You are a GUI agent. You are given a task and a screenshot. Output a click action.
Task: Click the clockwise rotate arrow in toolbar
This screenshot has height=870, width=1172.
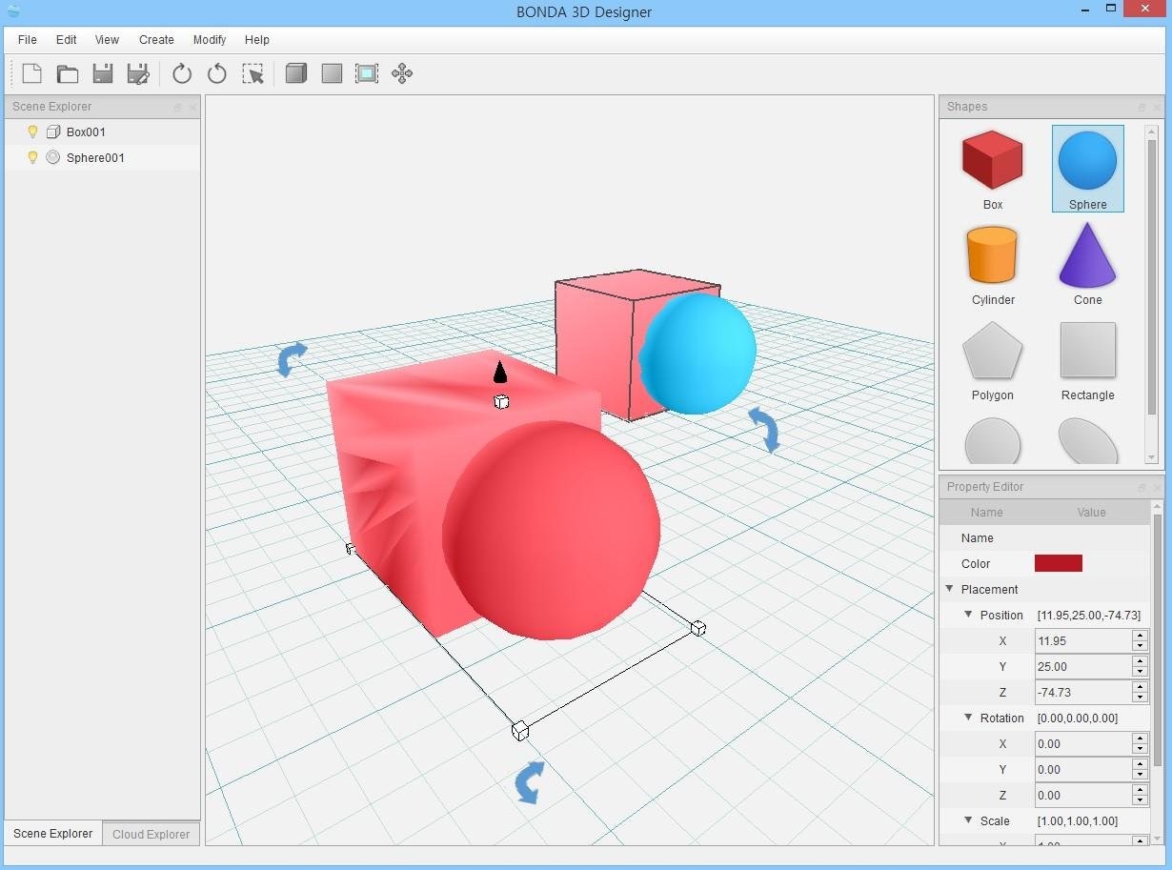point(182,73)
